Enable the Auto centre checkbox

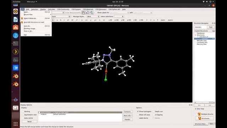[x=23, y=118]
